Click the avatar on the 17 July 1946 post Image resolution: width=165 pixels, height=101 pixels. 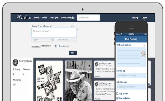coord(97,64)
